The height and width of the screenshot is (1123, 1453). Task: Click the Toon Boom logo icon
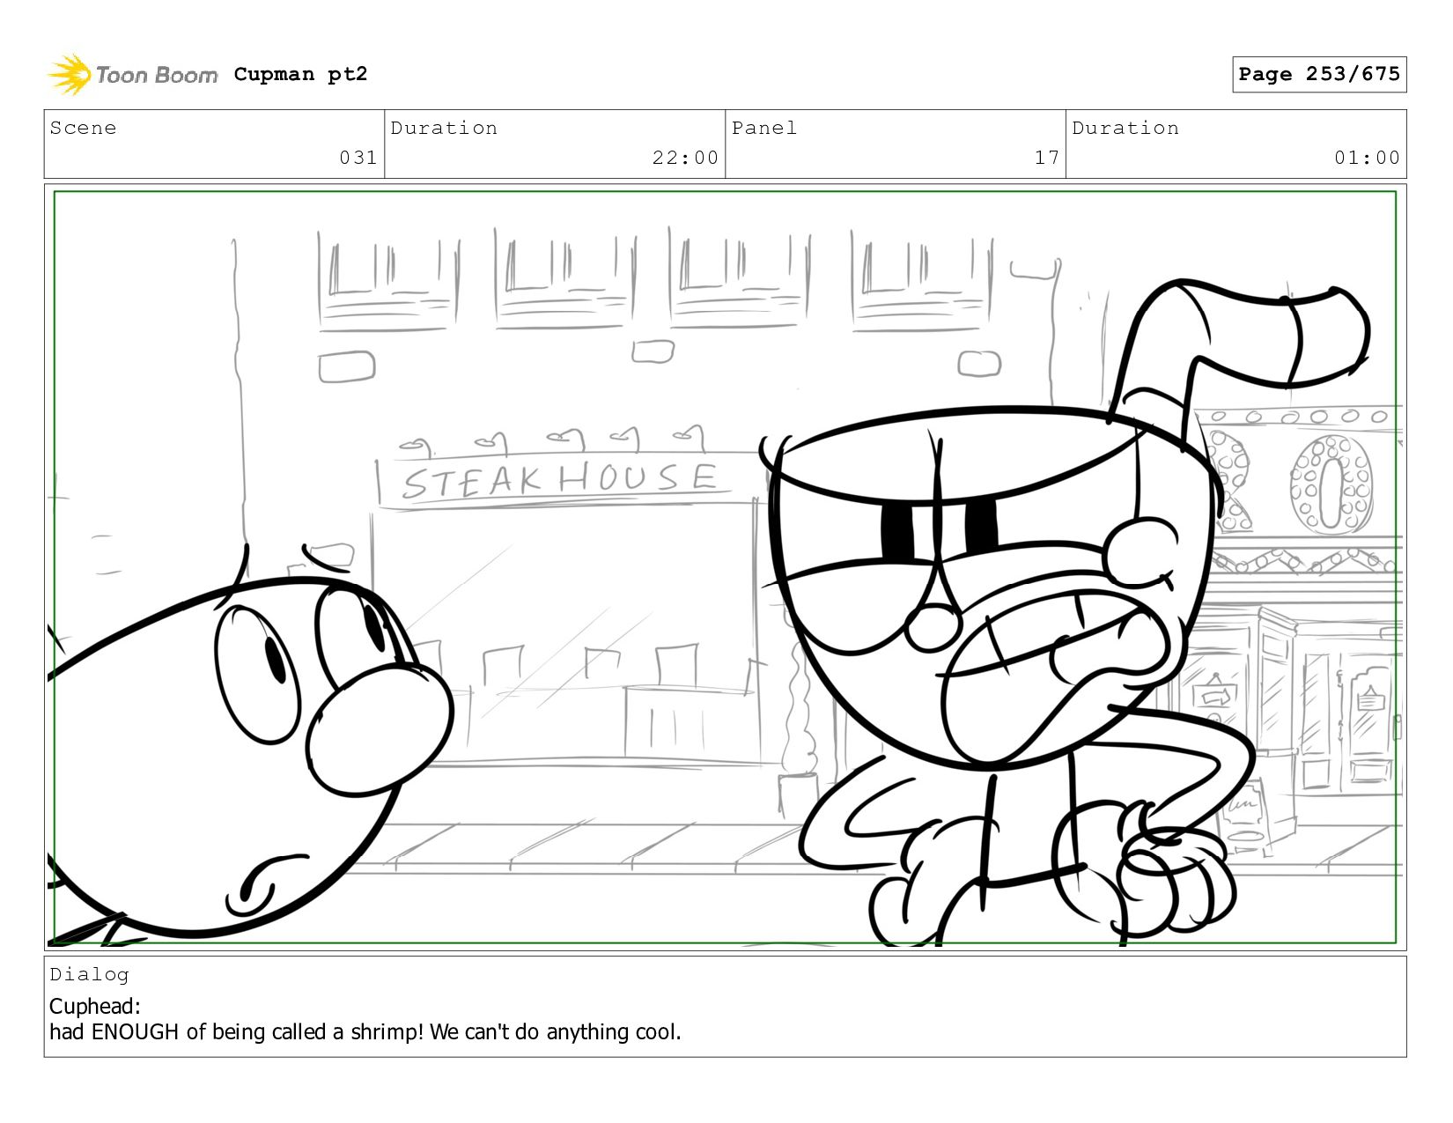click(69, 75)
